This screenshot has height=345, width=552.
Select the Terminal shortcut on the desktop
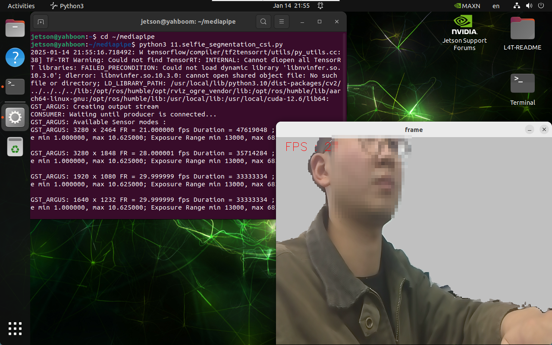tap(522, 90)
